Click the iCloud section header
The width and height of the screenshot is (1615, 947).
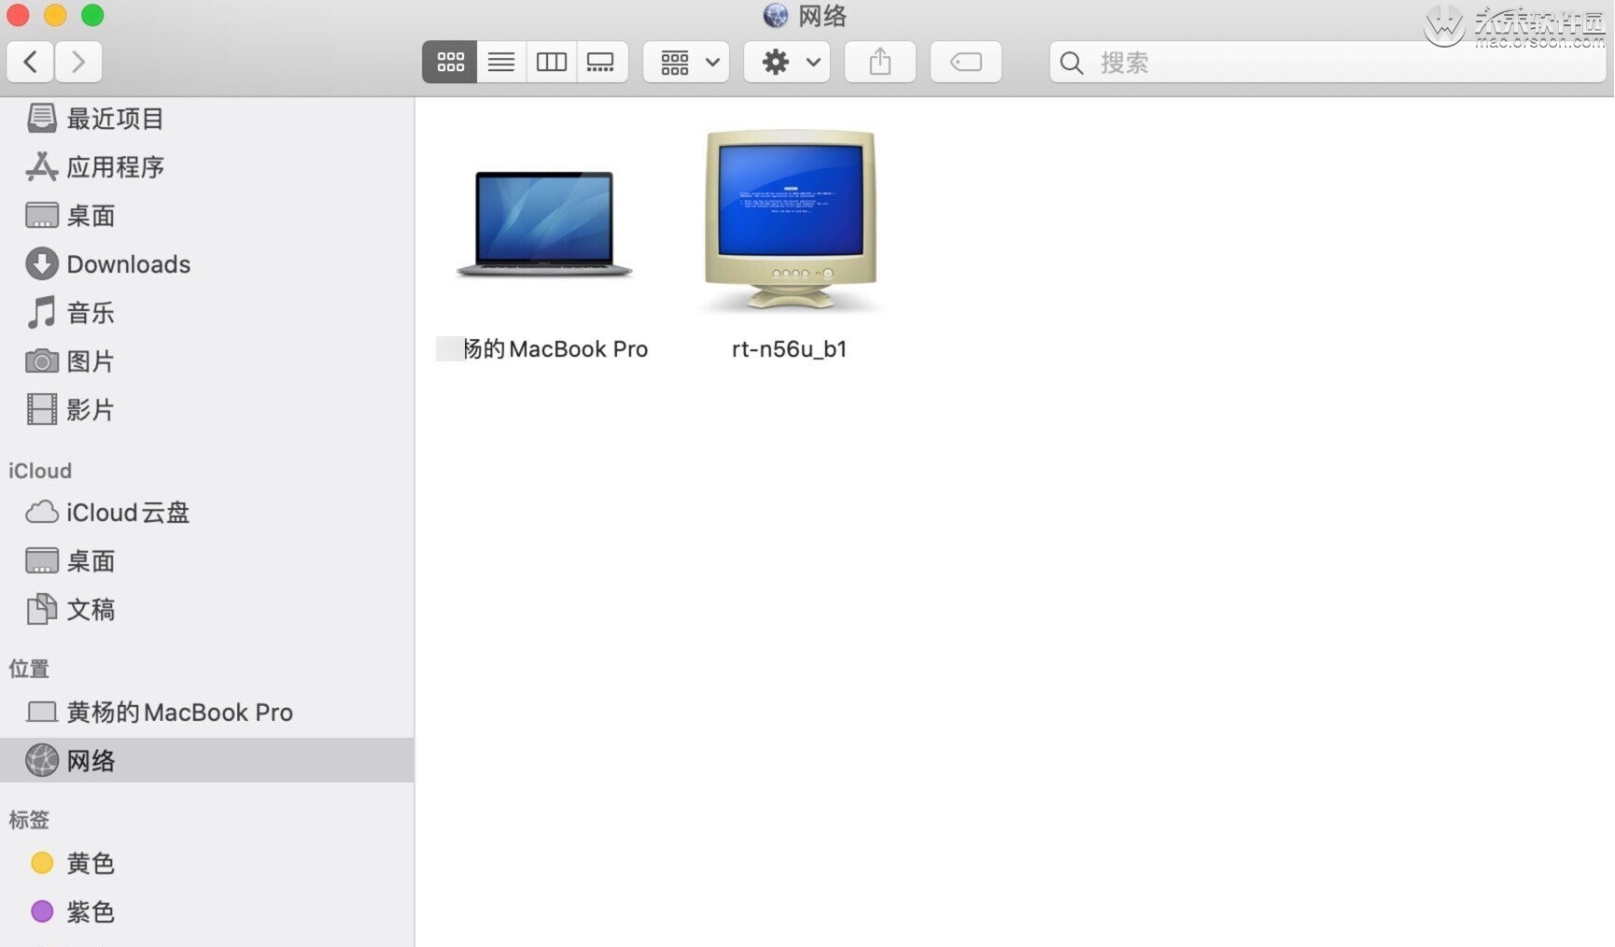click(40, 471)
